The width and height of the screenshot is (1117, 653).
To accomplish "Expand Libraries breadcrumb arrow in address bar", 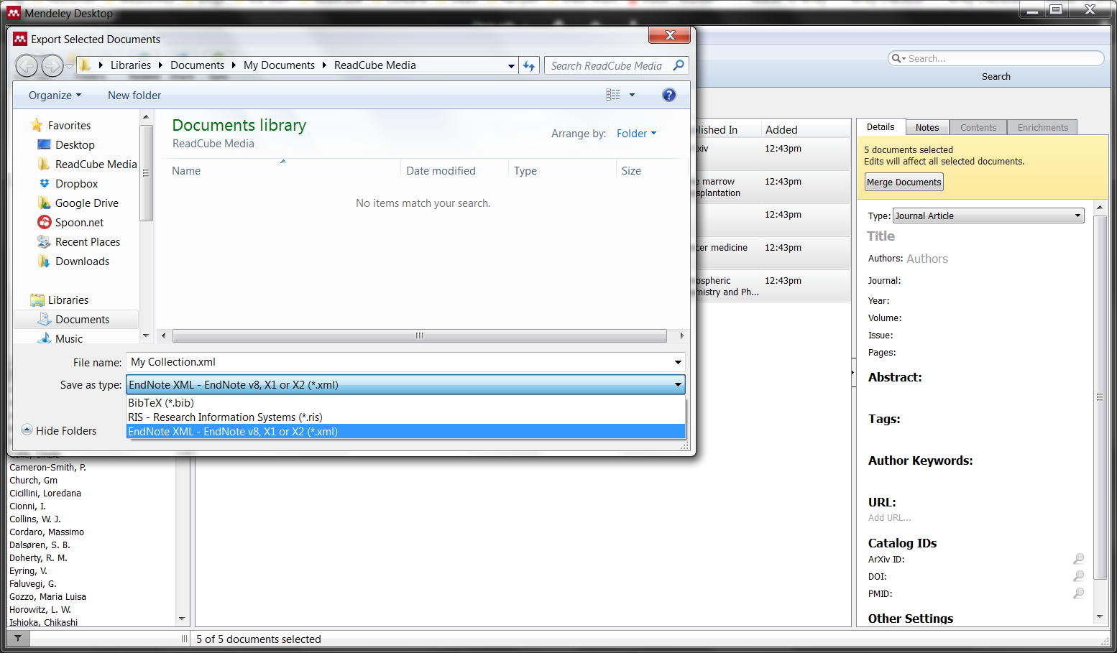I will [160, 65].
